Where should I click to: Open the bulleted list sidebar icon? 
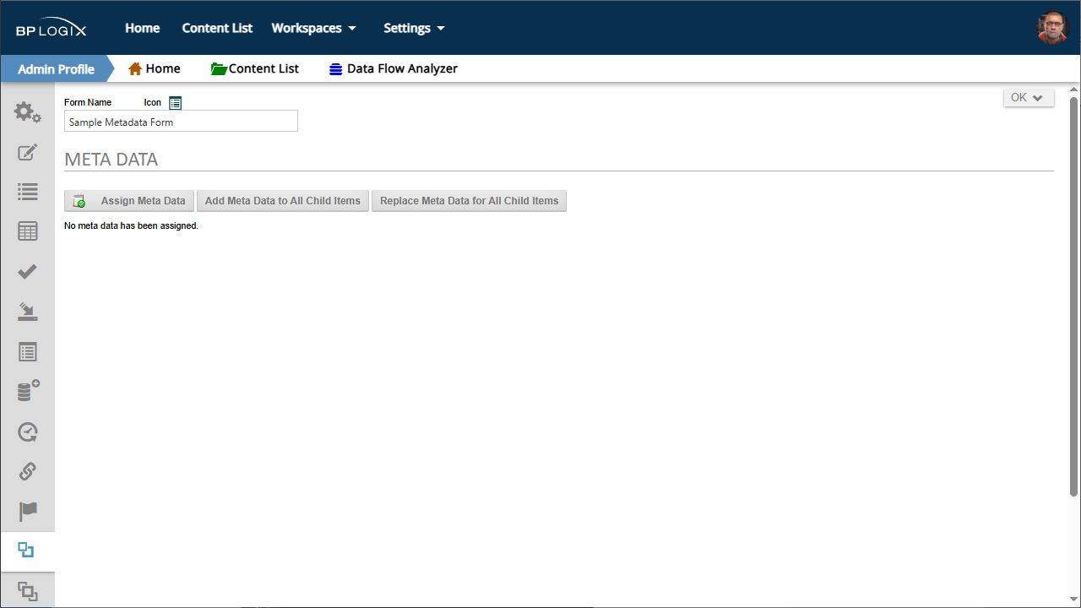click(x=27, y=192)
